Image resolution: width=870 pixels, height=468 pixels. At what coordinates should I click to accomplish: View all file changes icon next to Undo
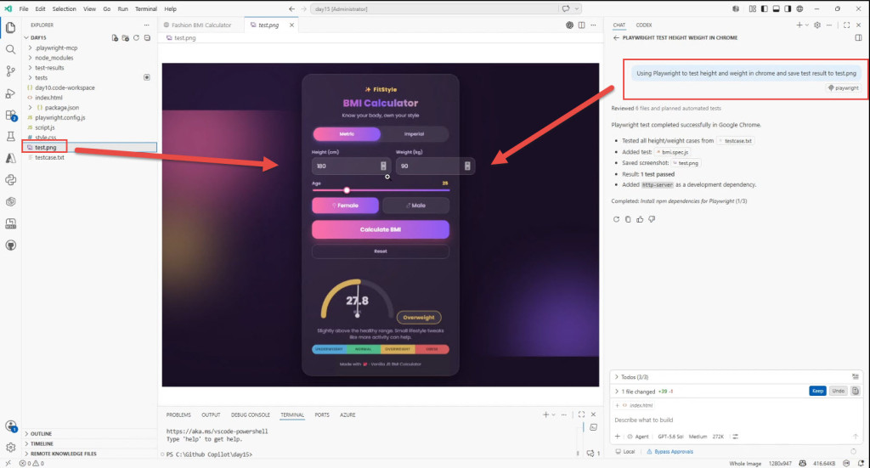tap(855, 391)
